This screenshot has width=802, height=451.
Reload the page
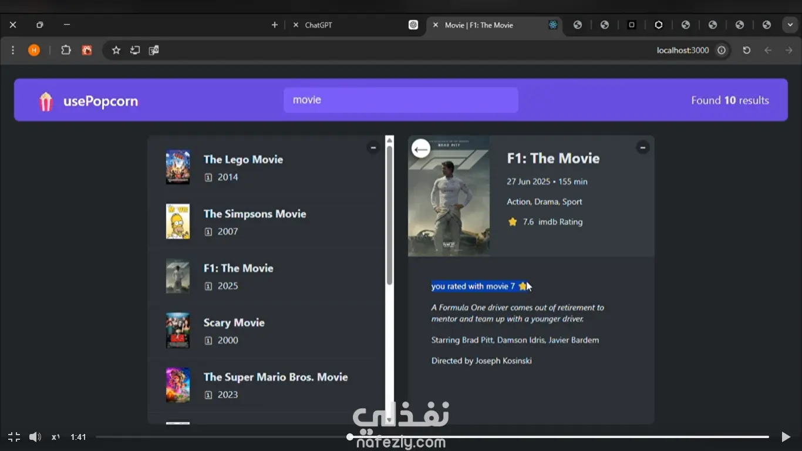point(747,51)
